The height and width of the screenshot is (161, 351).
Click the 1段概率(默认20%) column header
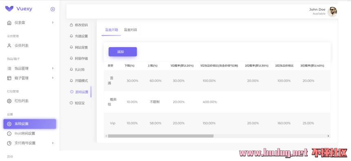(182, 66)
